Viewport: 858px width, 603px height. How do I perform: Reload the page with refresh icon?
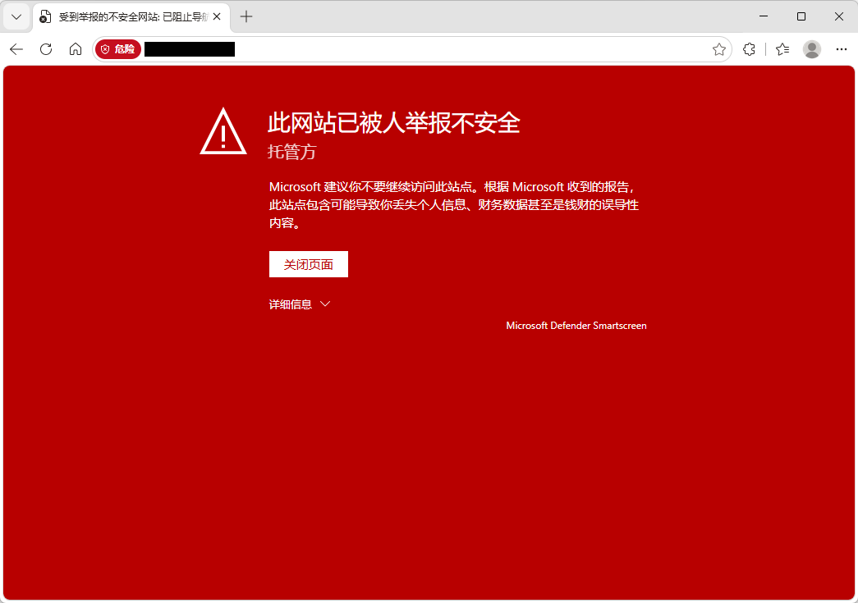click(x=46, y=49)
